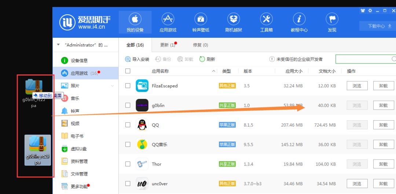
Task: Switch to 更新 (1) tab
Action: [168, 45]
